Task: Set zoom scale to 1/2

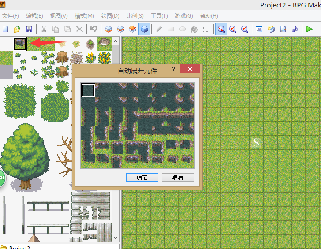Action: tap(233, 29)
